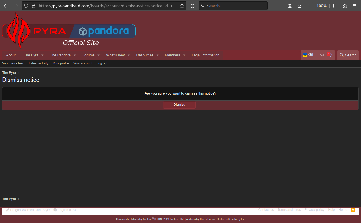This screenshot has height=223, width=361.
Task: Bookmark this page with star icon
Action: click(x=182, y=6)
